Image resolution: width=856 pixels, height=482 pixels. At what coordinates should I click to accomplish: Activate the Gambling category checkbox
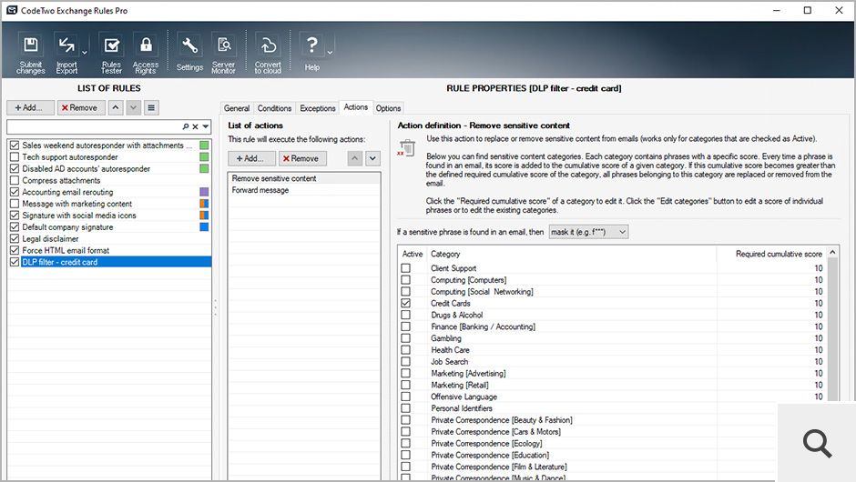tap(405, 338)
